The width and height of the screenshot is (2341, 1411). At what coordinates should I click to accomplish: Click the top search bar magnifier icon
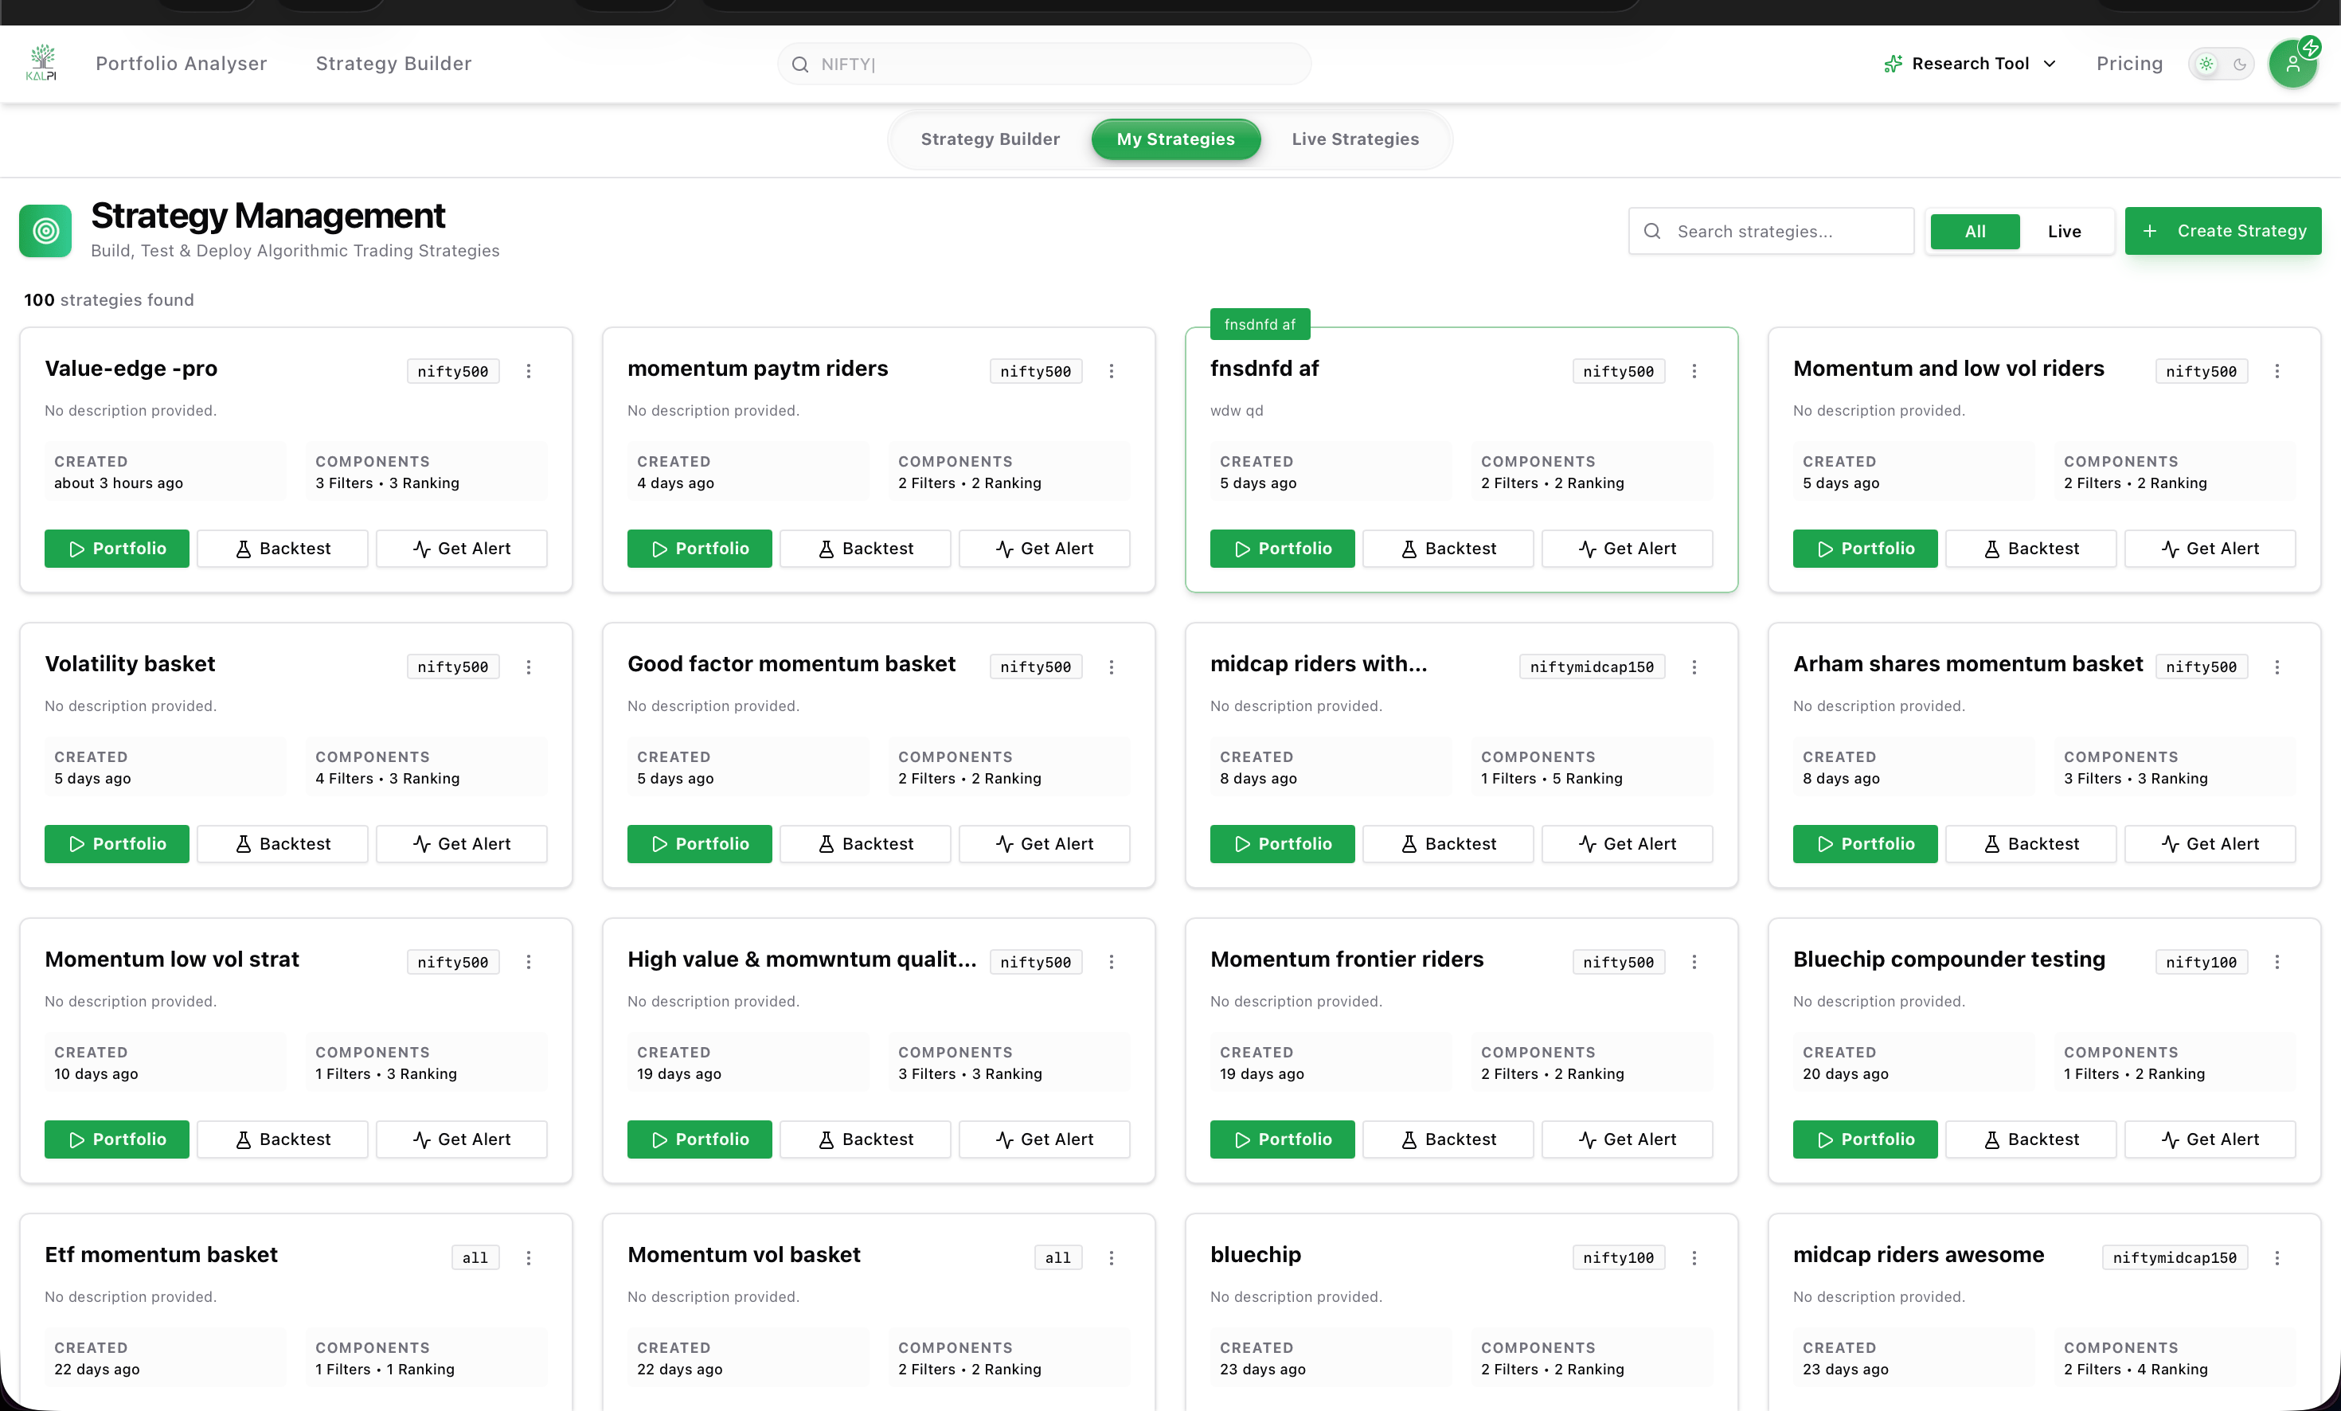800,64
